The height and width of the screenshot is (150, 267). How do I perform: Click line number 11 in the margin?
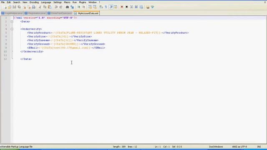[5, 55]
